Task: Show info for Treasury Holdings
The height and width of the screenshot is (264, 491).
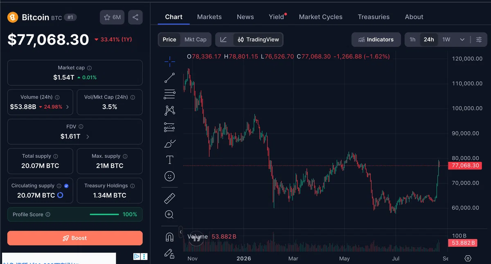Action: (x=132, y=186)
